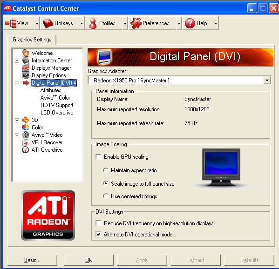Open the LCD Overdrive sub-item

pos(57,113)
